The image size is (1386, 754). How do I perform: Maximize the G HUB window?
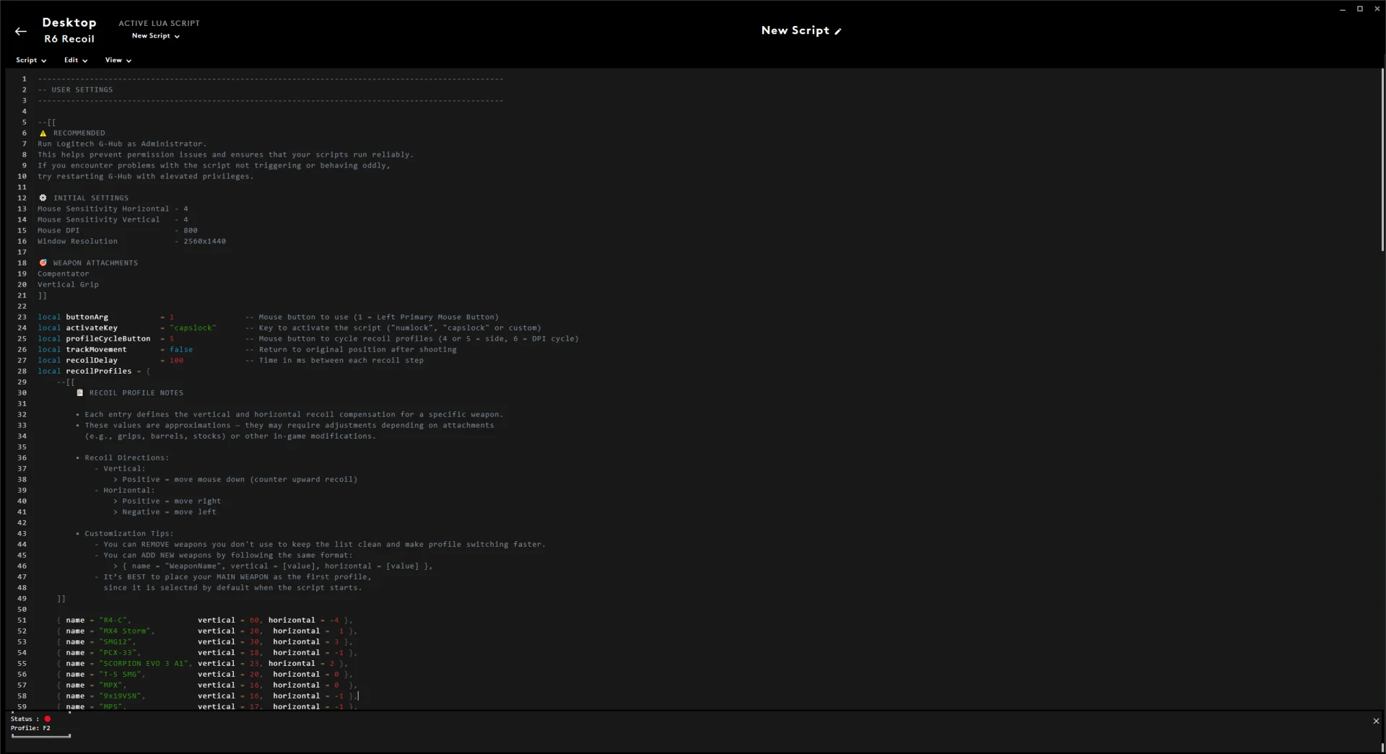[x=1359, y=9]
